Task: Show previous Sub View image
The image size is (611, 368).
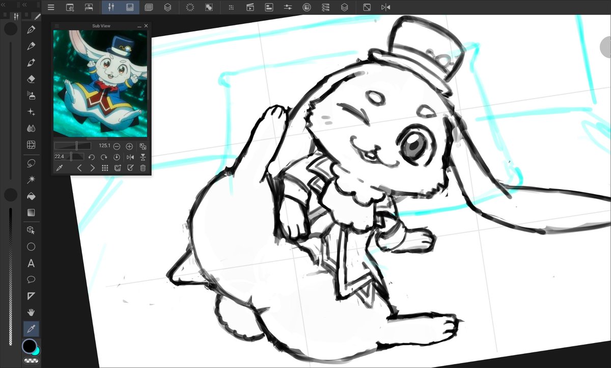Action: [79, 168]
